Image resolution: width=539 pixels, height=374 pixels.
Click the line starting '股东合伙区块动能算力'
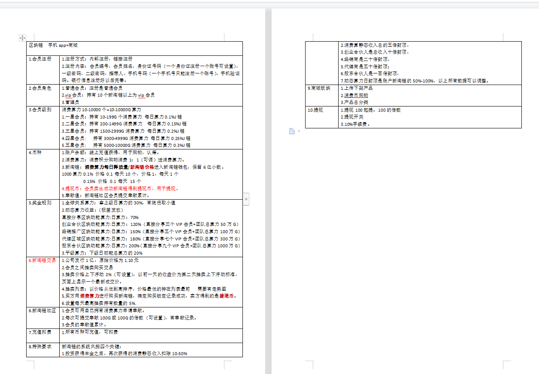[x=151, y=246]
